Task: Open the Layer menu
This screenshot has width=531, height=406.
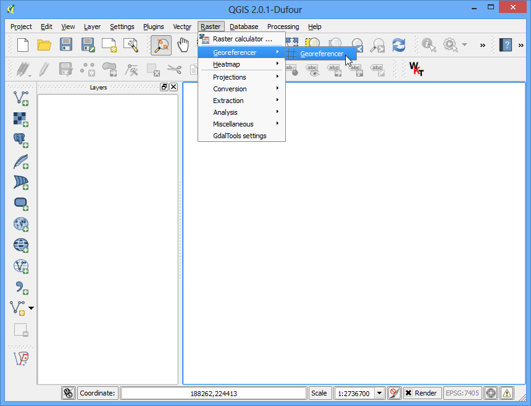Action: [92, 27]
